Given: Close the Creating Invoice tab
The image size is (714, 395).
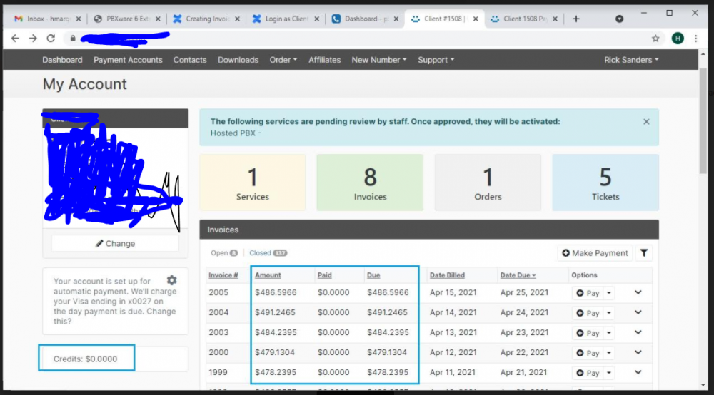Looking at the screenshot, I should click(x=237, y=19).
